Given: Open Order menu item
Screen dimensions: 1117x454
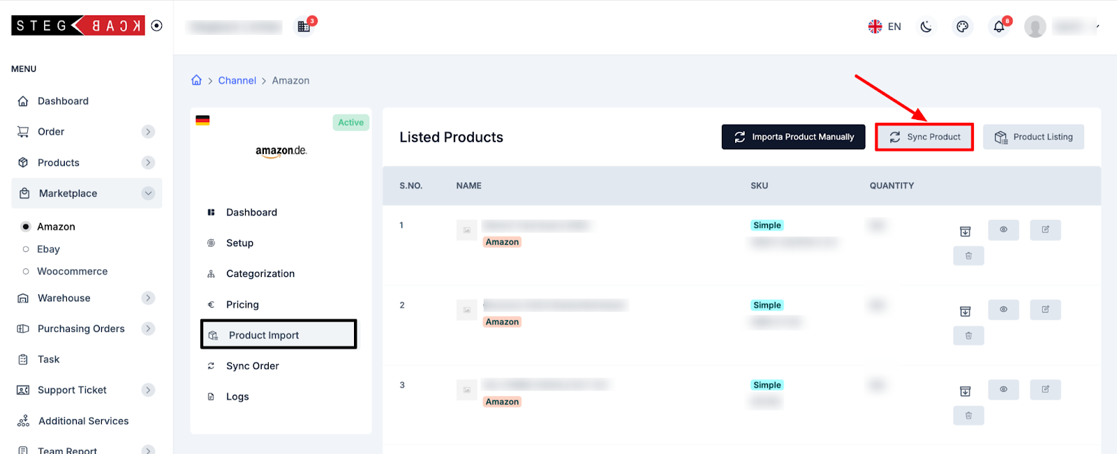Looking at the screenshot, I should click(x=51, y=132).
